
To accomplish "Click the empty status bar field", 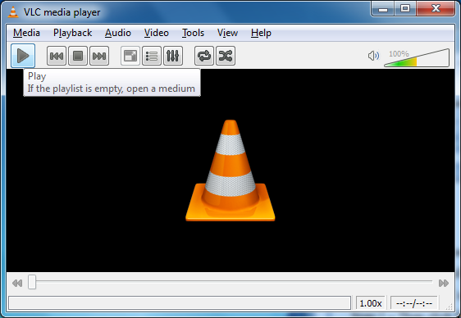I will (180, 302).
